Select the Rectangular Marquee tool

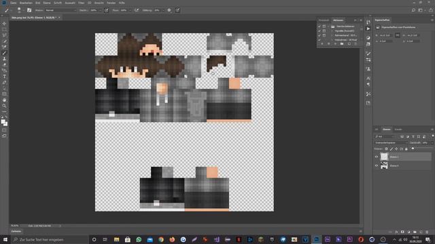point(4,29)
